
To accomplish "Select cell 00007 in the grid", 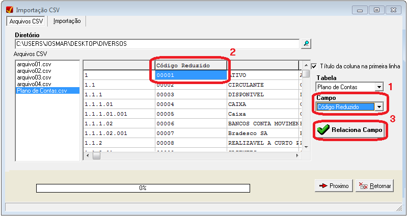I will (x=191, y=133).
